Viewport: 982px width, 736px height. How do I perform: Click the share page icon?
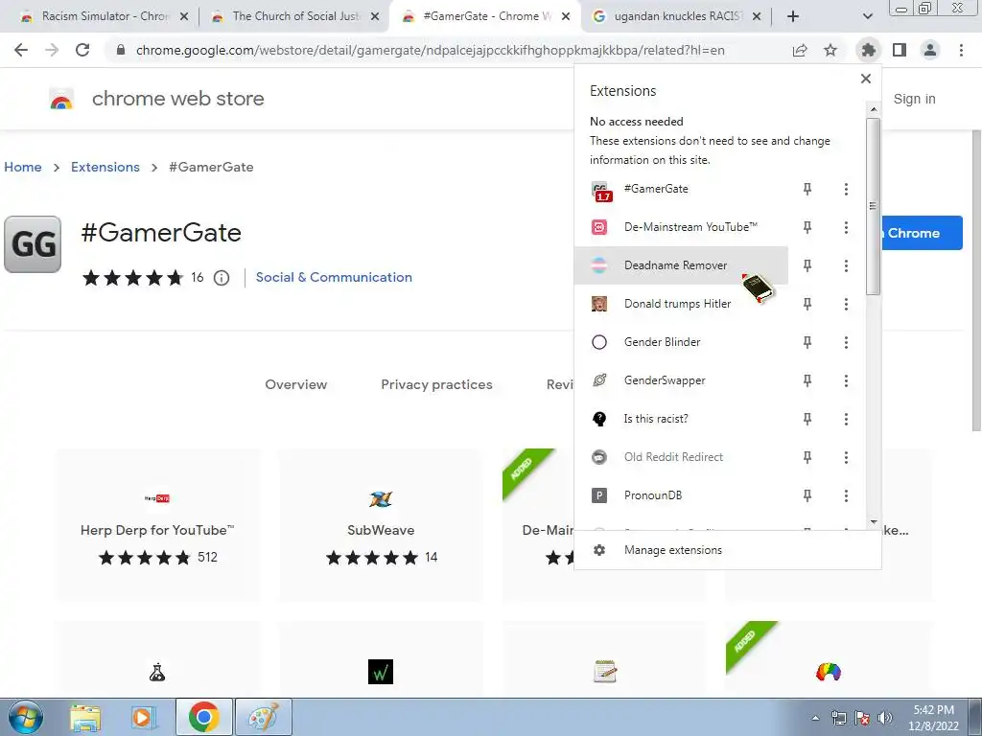[800, 50]
